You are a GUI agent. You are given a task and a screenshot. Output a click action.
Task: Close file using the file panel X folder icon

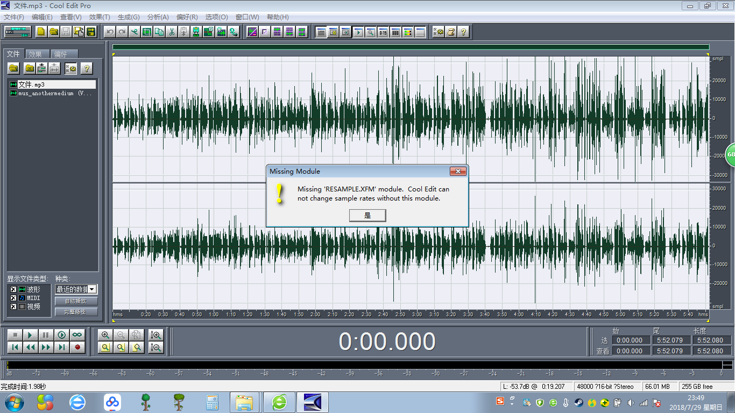pyautogui.click(x=30, y=68)
